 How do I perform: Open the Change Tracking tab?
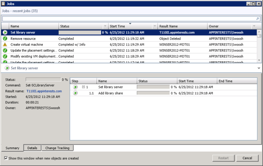(57, 148)
